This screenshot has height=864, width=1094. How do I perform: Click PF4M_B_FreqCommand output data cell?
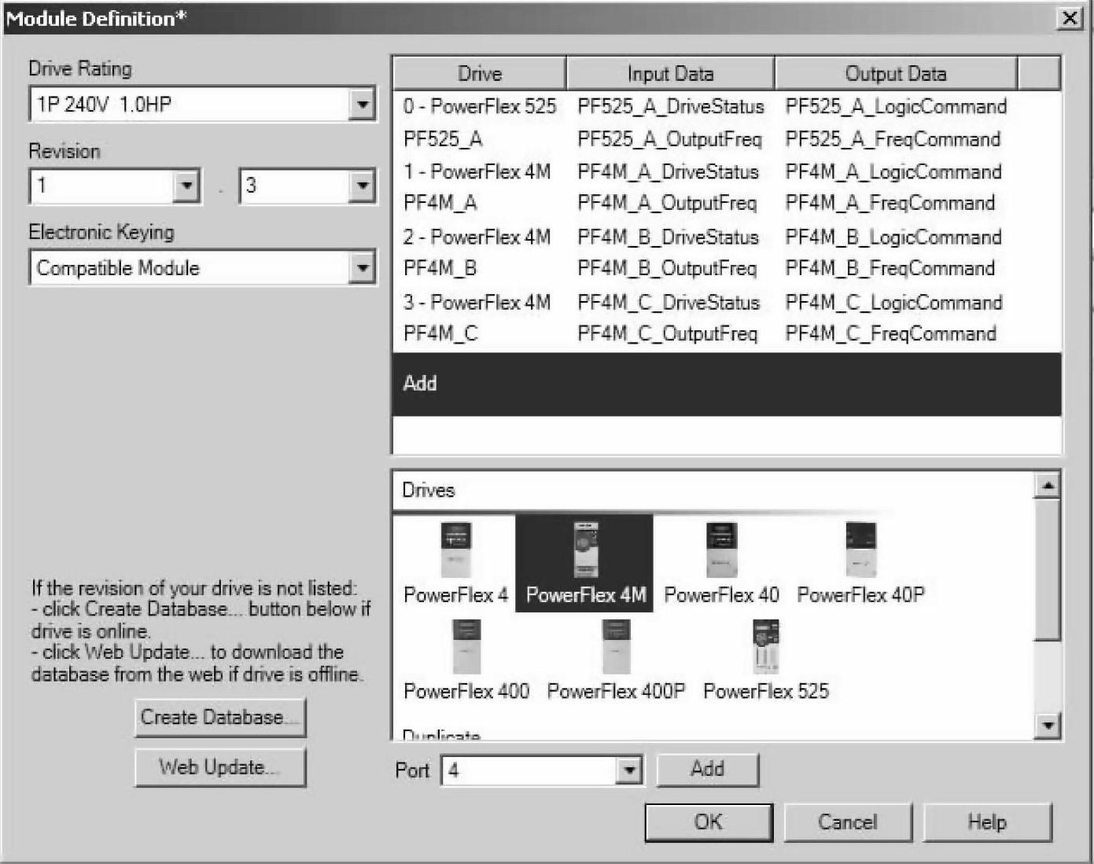pos(890,268)
